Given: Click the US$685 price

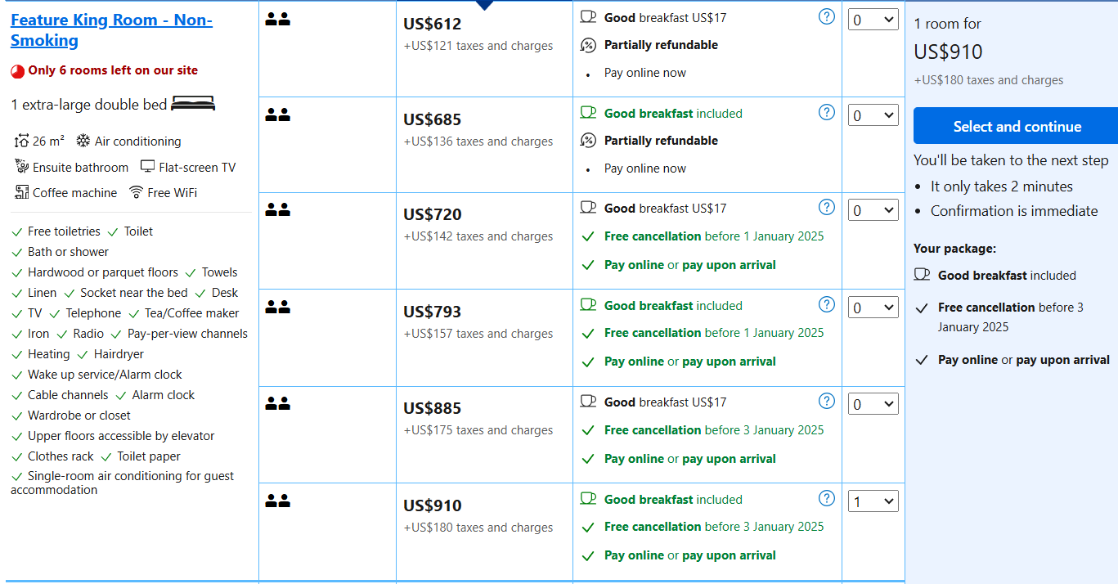Looking at the screenshot, I should tap(432, 119).
